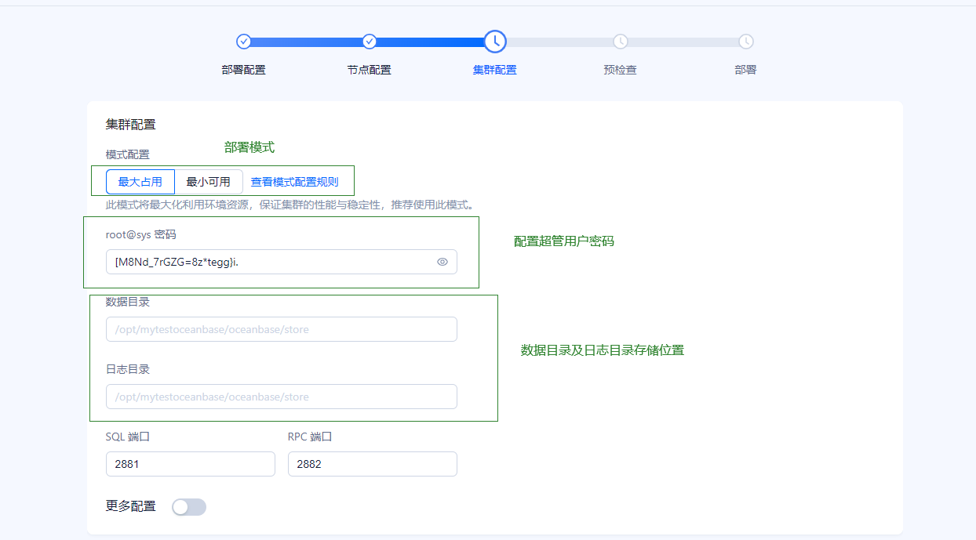Select the 最大占用 mode option
976x540 pixels.
pyautogui.click(x=140, y=182)
